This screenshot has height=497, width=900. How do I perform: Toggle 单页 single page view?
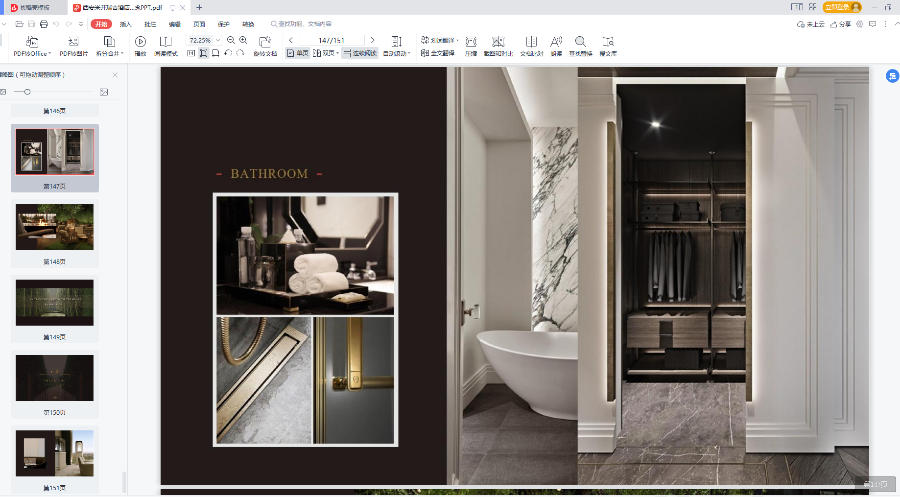(298, 53)
